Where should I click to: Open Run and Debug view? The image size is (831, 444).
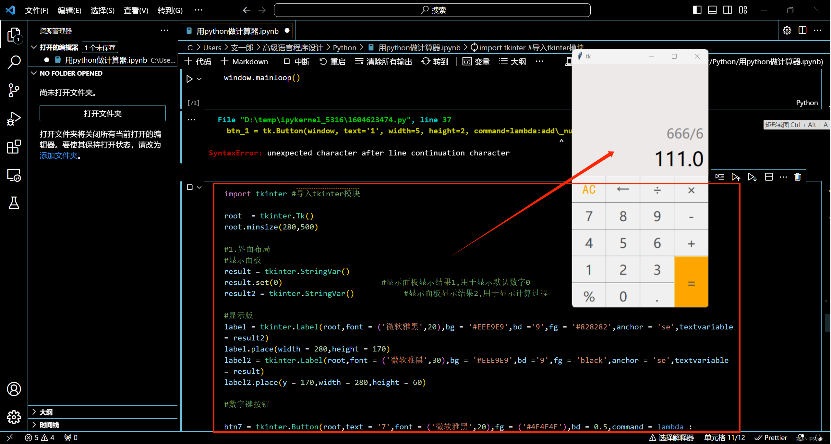pyautogui.click(x=14, y=118)
